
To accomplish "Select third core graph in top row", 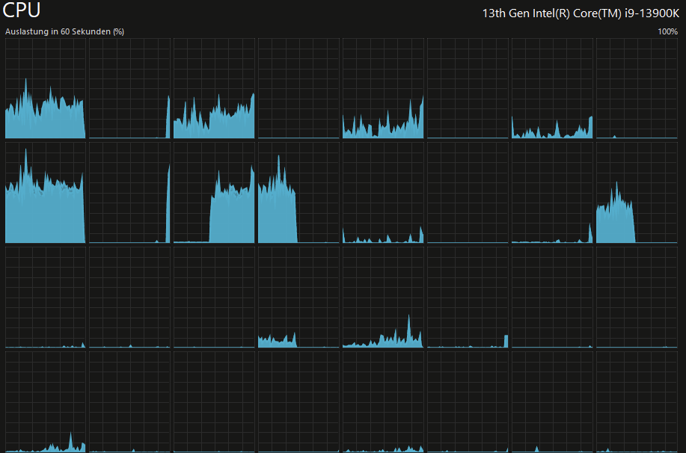I will [x=215, y=88].
